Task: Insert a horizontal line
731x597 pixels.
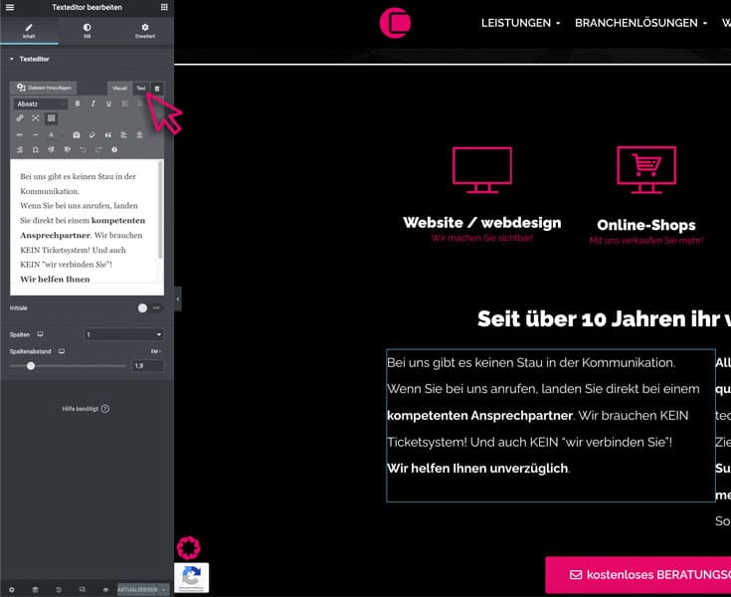Action: pyautogui.click(x=36, y=135)
